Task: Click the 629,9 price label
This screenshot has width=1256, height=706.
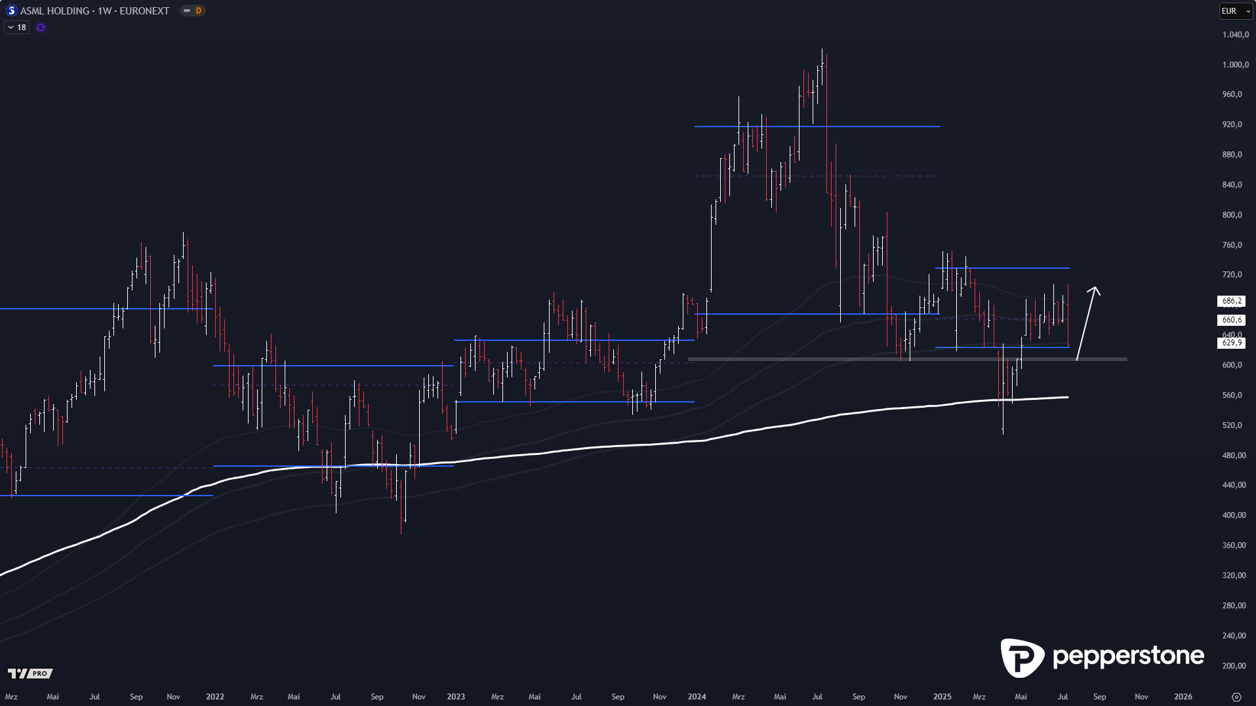Action: 1231,343
